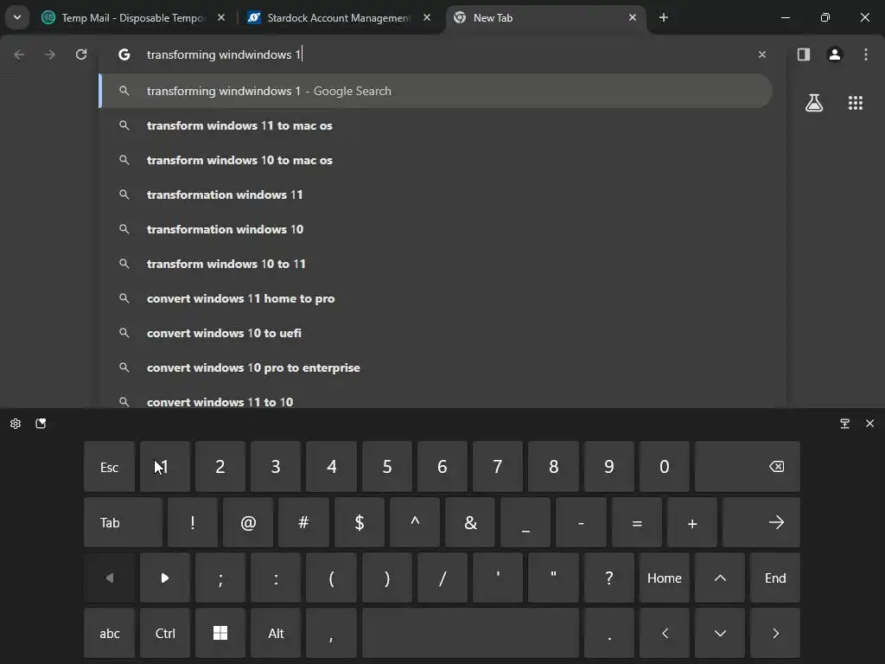Open the Chrome three-dot menu
This screenshot has height=664, width=885.
(866, 54)
